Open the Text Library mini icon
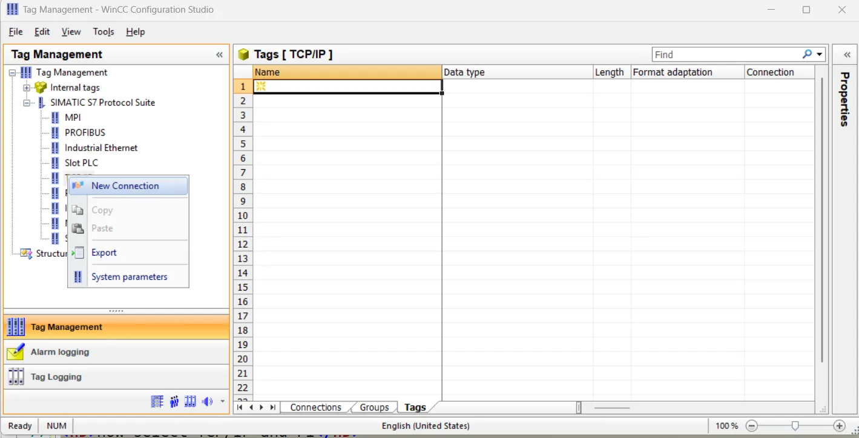 pyautogui.click(x=157, y=401)
